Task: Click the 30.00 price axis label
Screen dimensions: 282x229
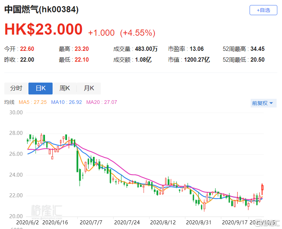Action: pos(15,113)
